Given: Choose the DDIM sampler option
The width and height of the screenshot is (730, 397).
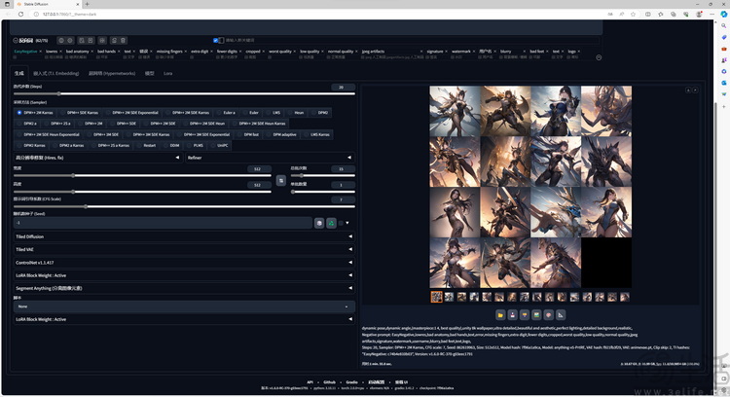Looking at the screenshot, I should click(x=174, y=145).
